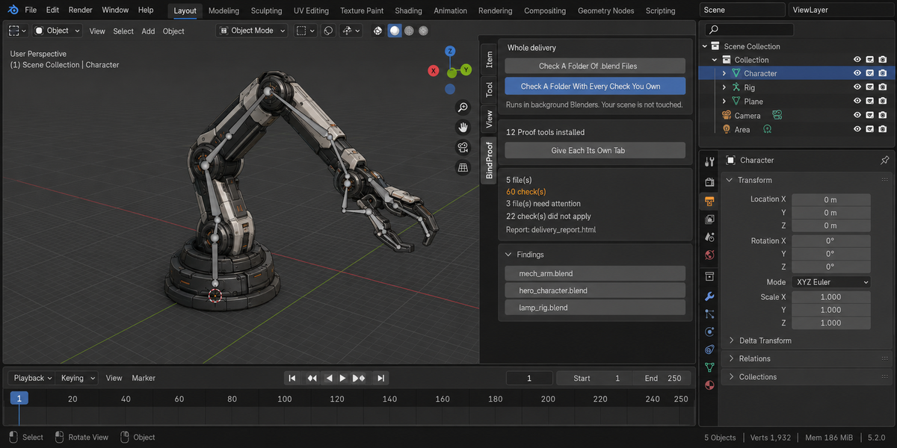
Task: Click frame 120 on the timeline ruler
Action: coord(336,399)
